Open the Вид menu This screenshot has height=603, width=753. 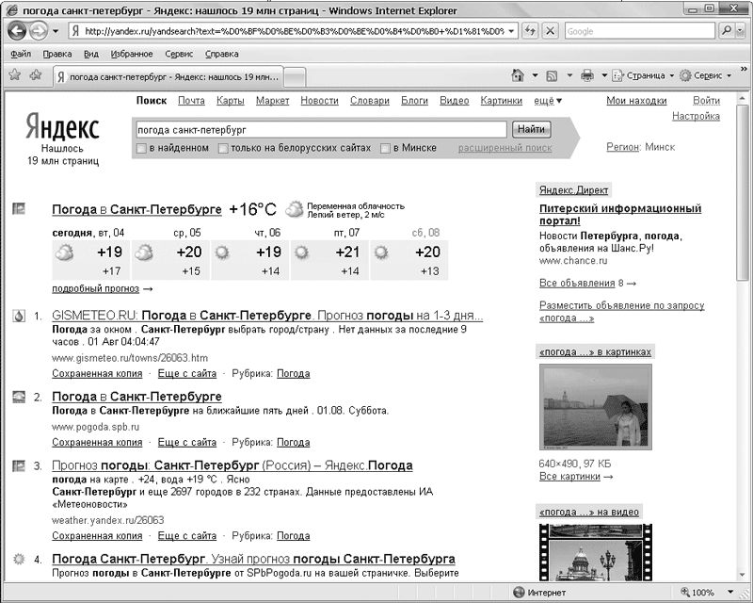(x=91, y=54)
